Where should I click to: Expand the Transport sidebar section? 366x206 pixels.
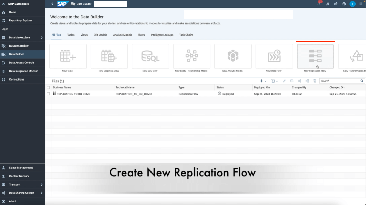[15, 184]
